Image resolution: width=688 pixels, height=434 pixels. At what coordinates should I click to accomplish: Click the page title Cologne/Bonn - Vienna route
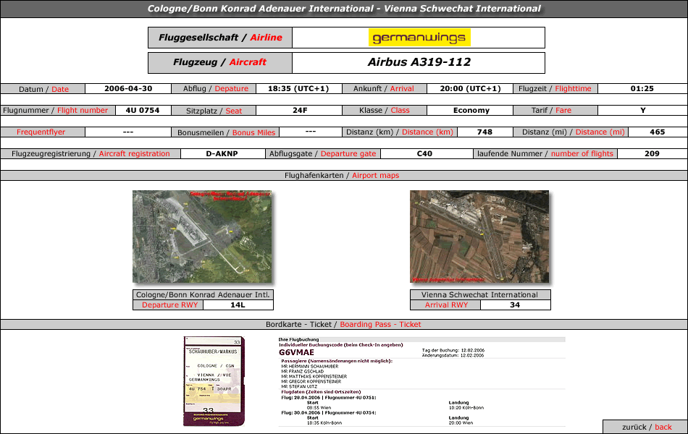click(344, 9)
